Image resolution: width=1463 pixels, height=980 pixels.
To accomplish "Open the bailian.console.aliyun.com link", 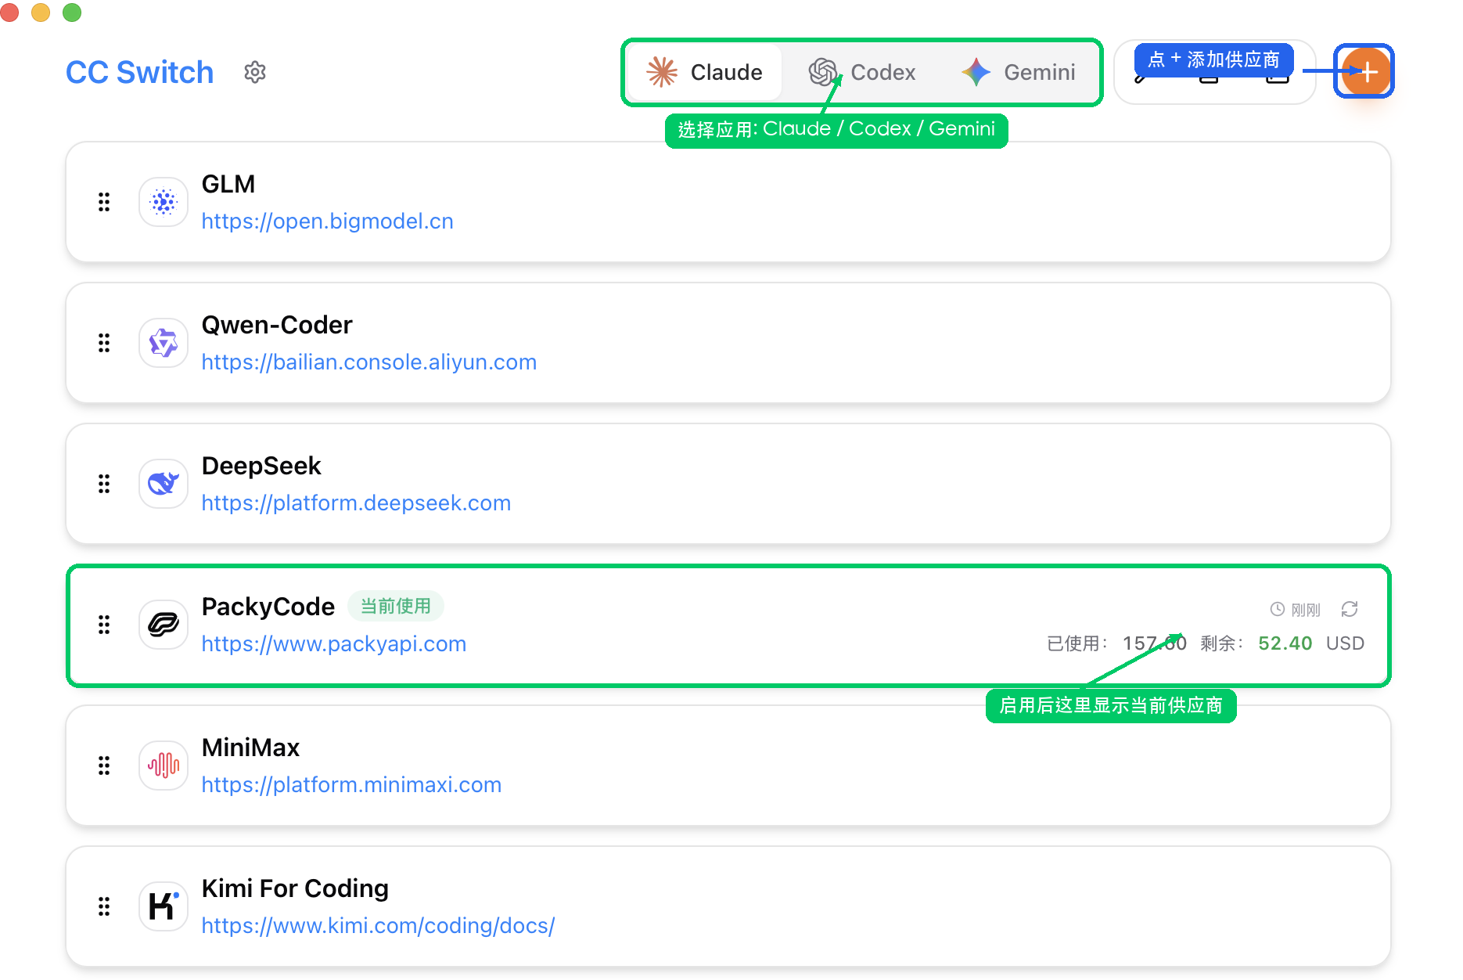I will pyautogui.click(x=369, y=362).
